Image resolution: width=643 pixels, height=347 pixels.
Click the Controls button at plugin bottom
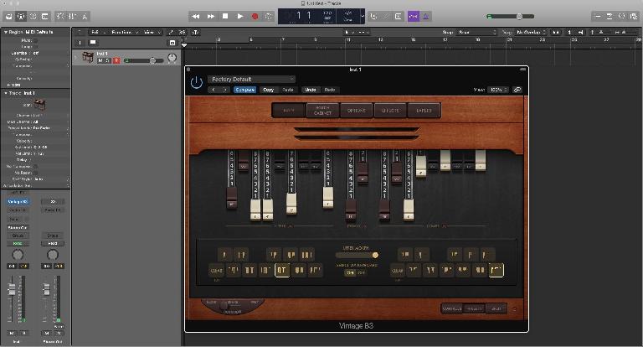452,308
